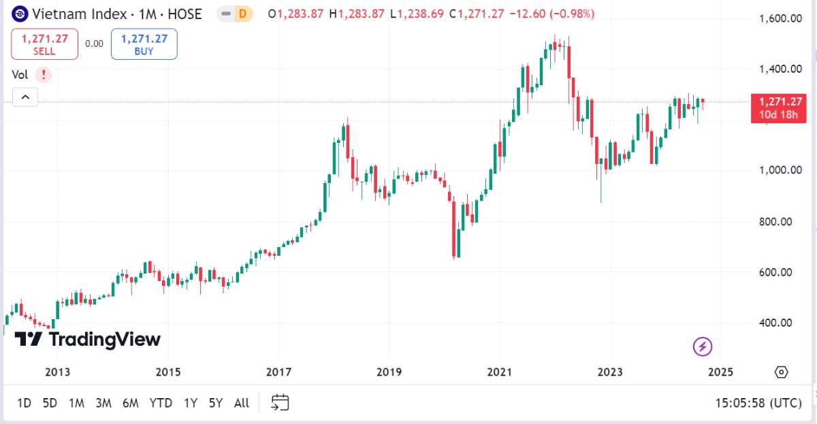Image resolution: width=817 pixels, height=424 pixels.
Task: Click the Vol indicator label
Action: tap(20, 75)
